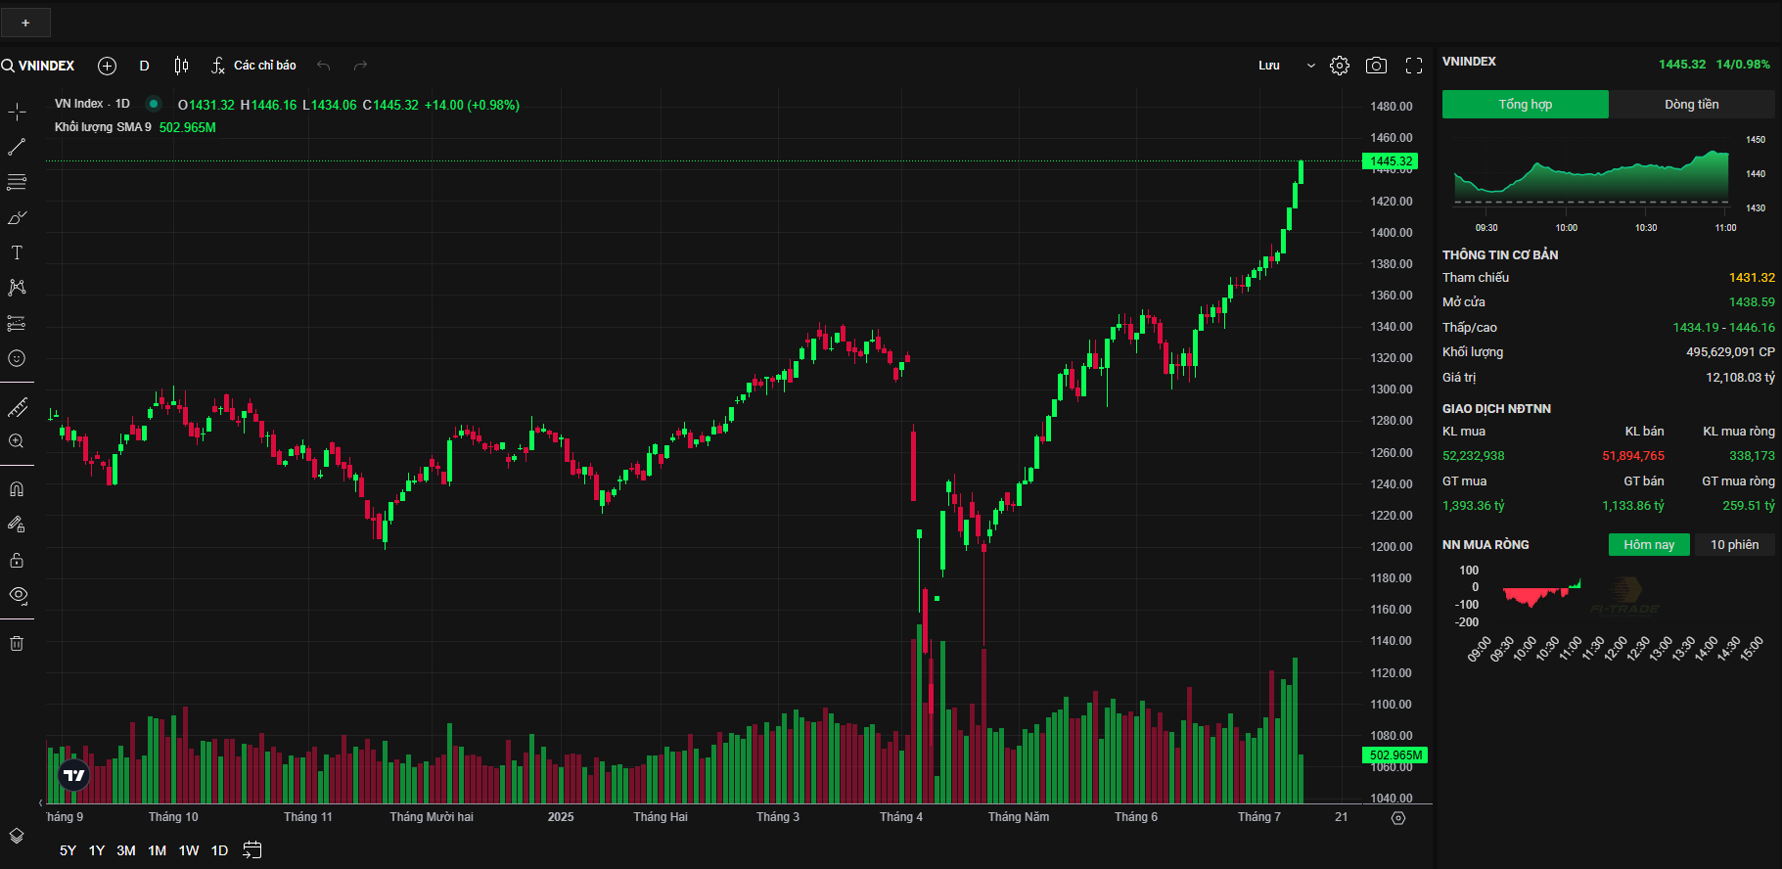The width and height of the screenshot is (1782, 869).
Task: Click Lưu to save chart layout
Action: 1269,66
